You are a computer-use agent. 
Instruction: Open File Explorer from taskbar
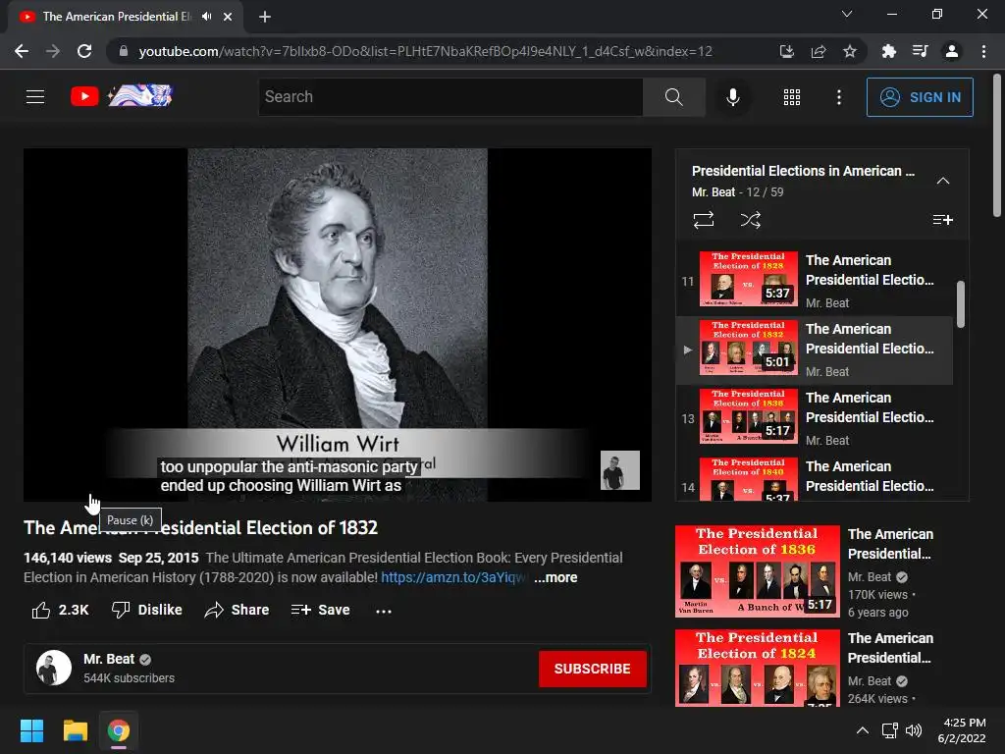75,730
